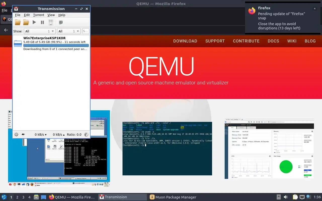Open the CONTRIBUTE link on QEMU site
Viewport: 322px width, 201px height.
(x=246, y=41)
